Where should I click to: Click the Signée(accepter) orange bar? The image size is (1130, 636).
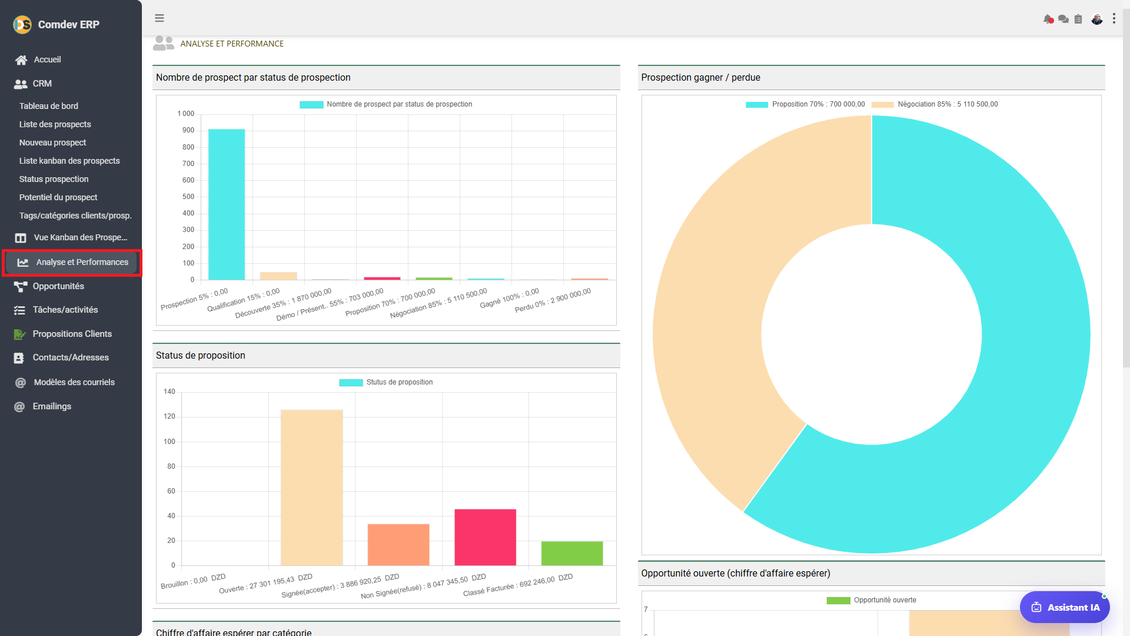(398, 545)
